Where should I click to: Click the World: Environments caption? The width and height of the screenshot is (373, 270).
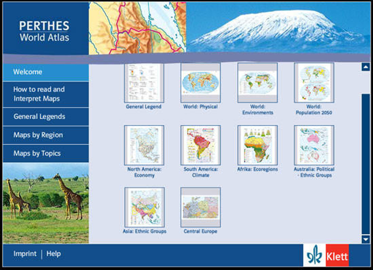[258, 110]
